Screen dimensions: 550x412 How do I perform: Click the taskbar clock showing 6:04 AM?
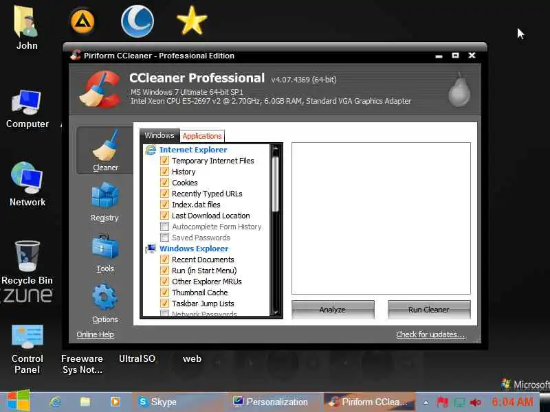point(512,402)
